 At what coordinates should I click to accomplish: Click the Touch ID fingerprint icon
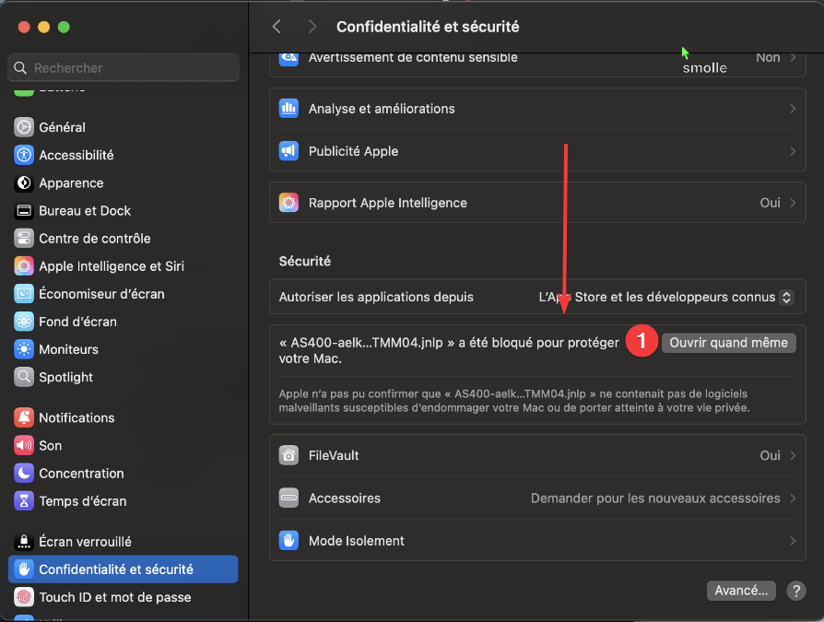pos(24,597)
